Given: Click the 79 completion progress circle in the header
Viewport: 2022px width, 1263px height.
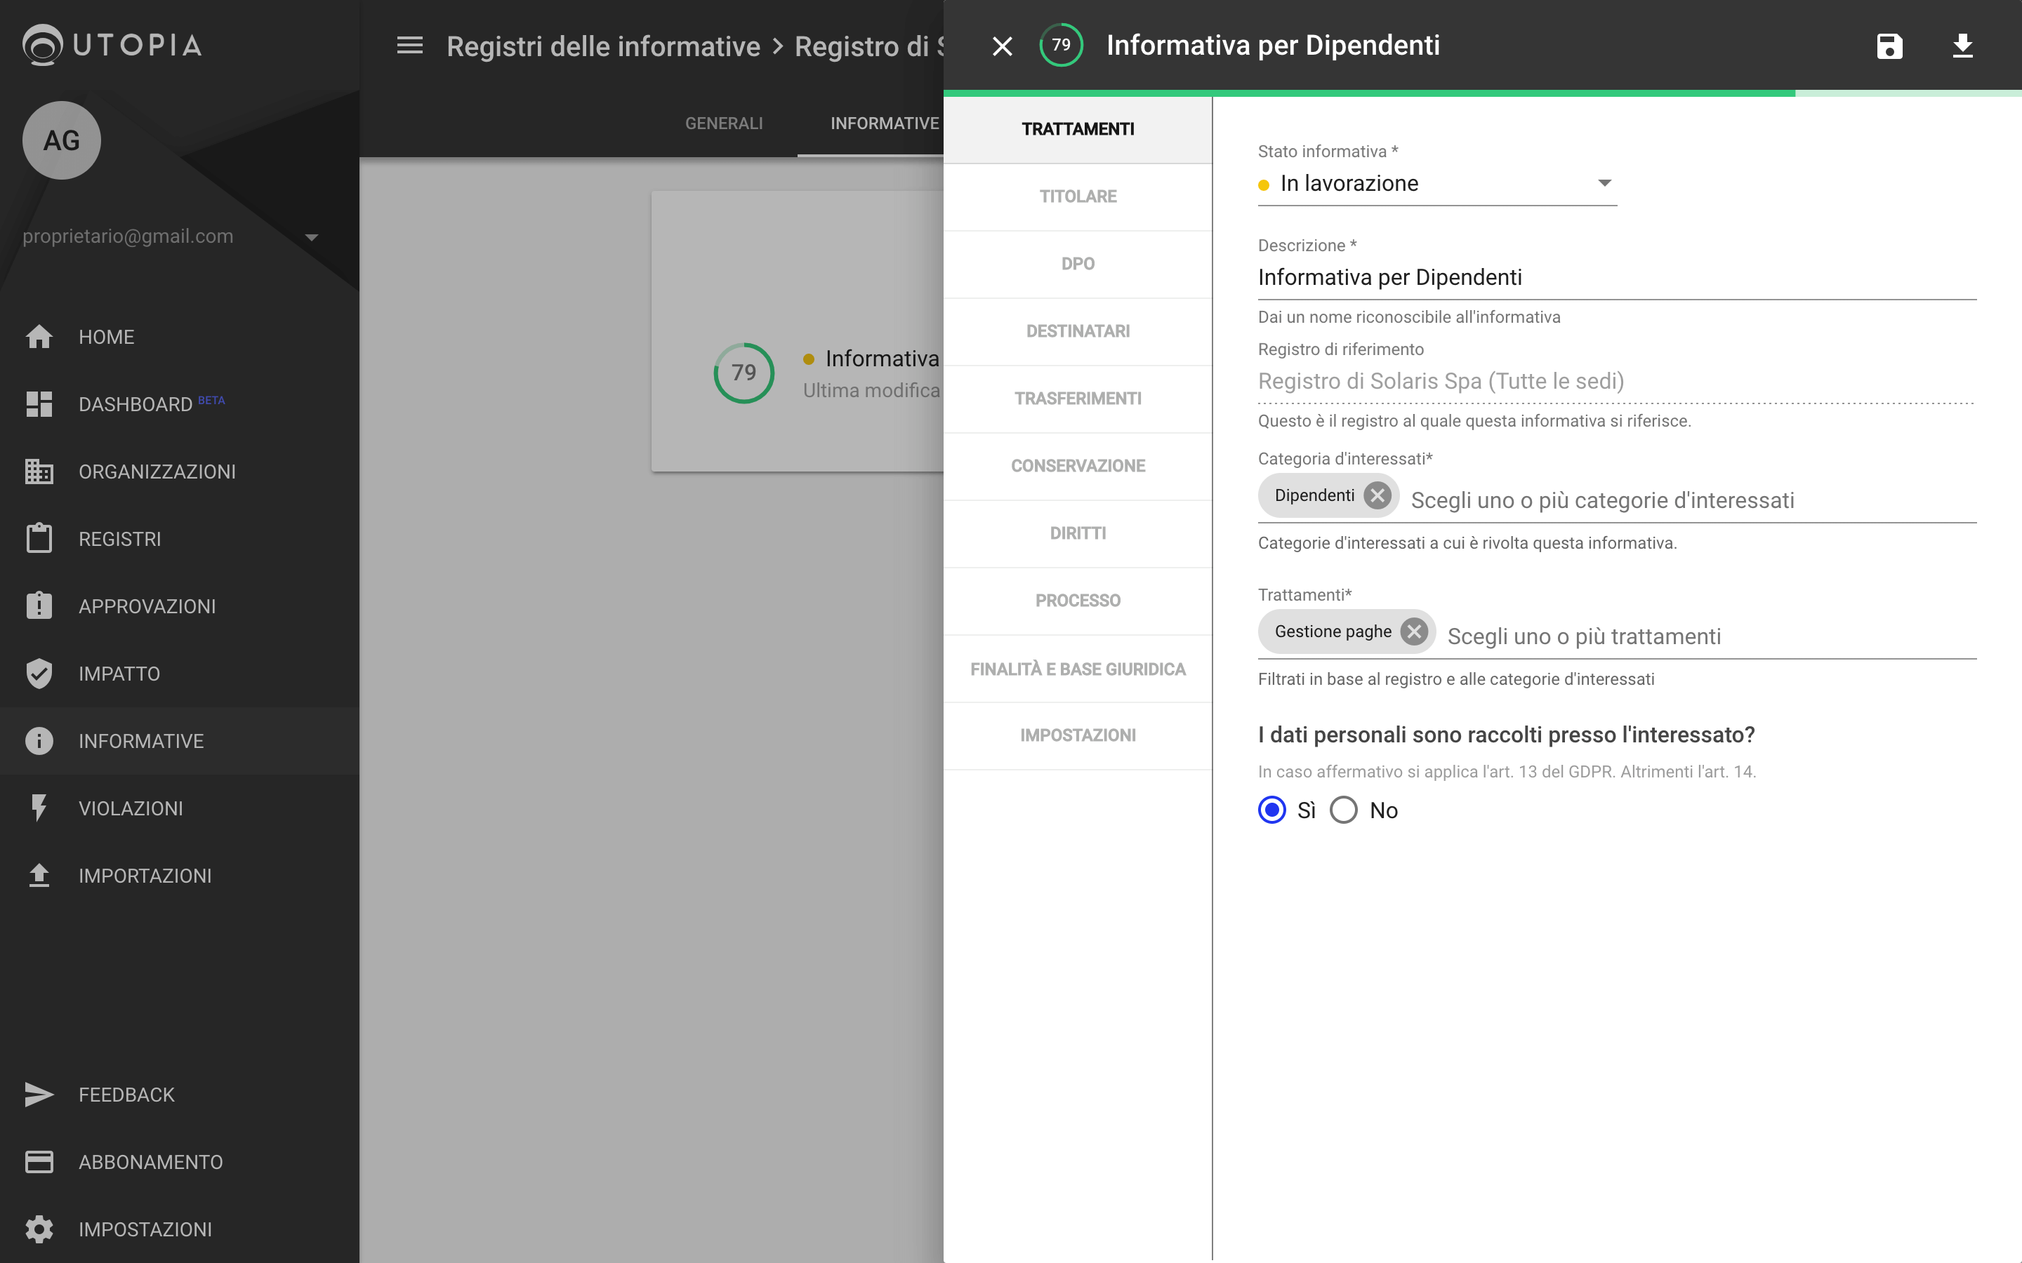Looking at the screenshot, I should click(x=1060, y=45).
